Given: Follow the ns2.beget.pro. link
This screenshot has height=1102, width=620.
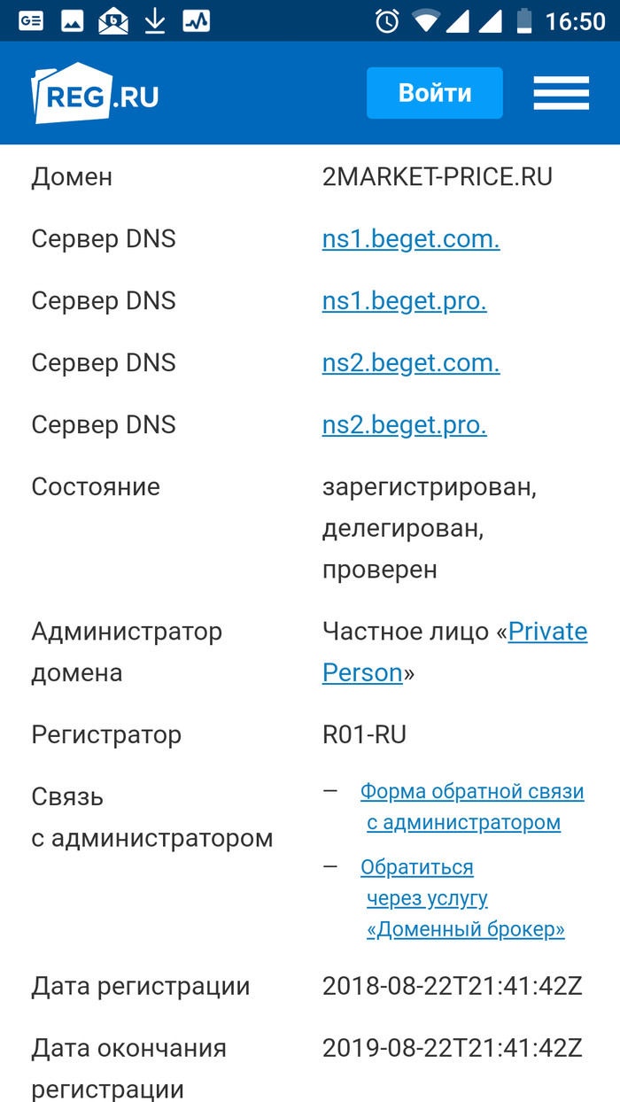Looking at the screenshot, I should coord(404,425).
